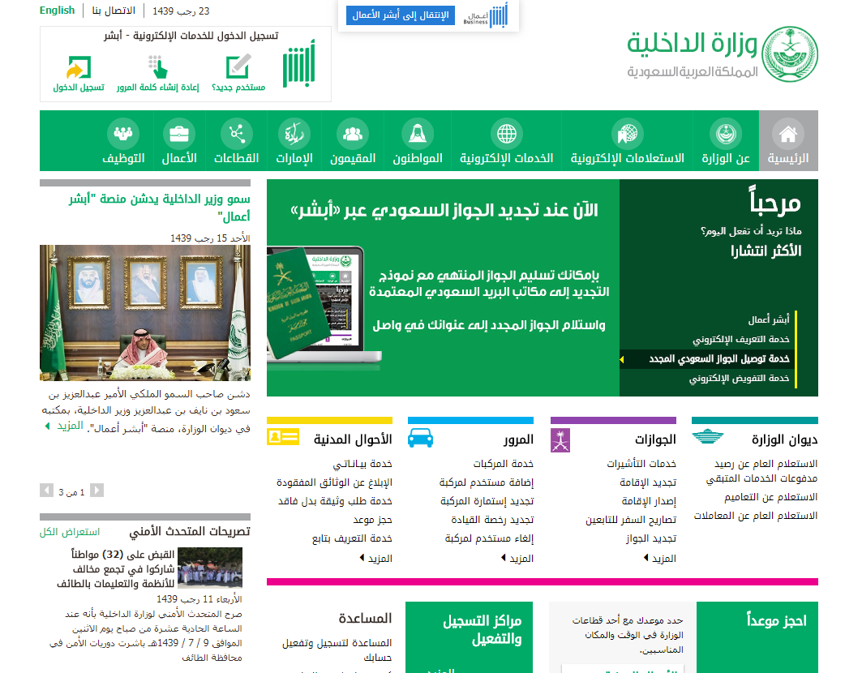Select خدمة توصيل الجواز السعودي المجدد
The height and width of the screenshot is (673, 845).
click(718, 359)
